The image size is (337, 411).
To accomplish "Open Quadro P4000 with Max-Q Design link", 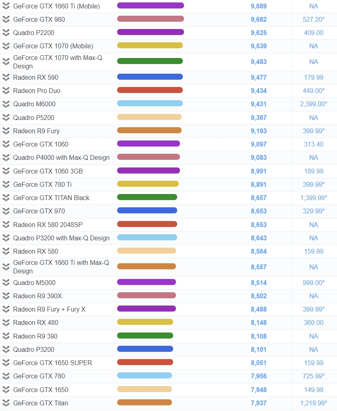I will pyautogui.click(x=61, y=157).
